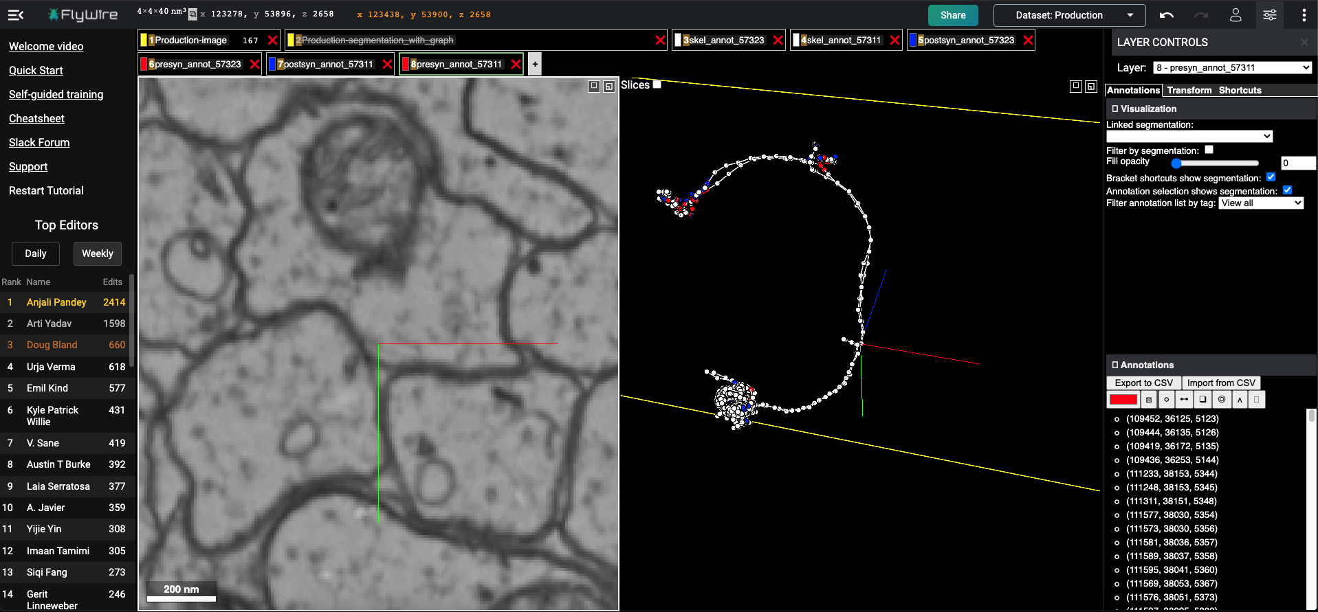Toggle Filter by segmentation checkbox

[x=1209, y=150]
